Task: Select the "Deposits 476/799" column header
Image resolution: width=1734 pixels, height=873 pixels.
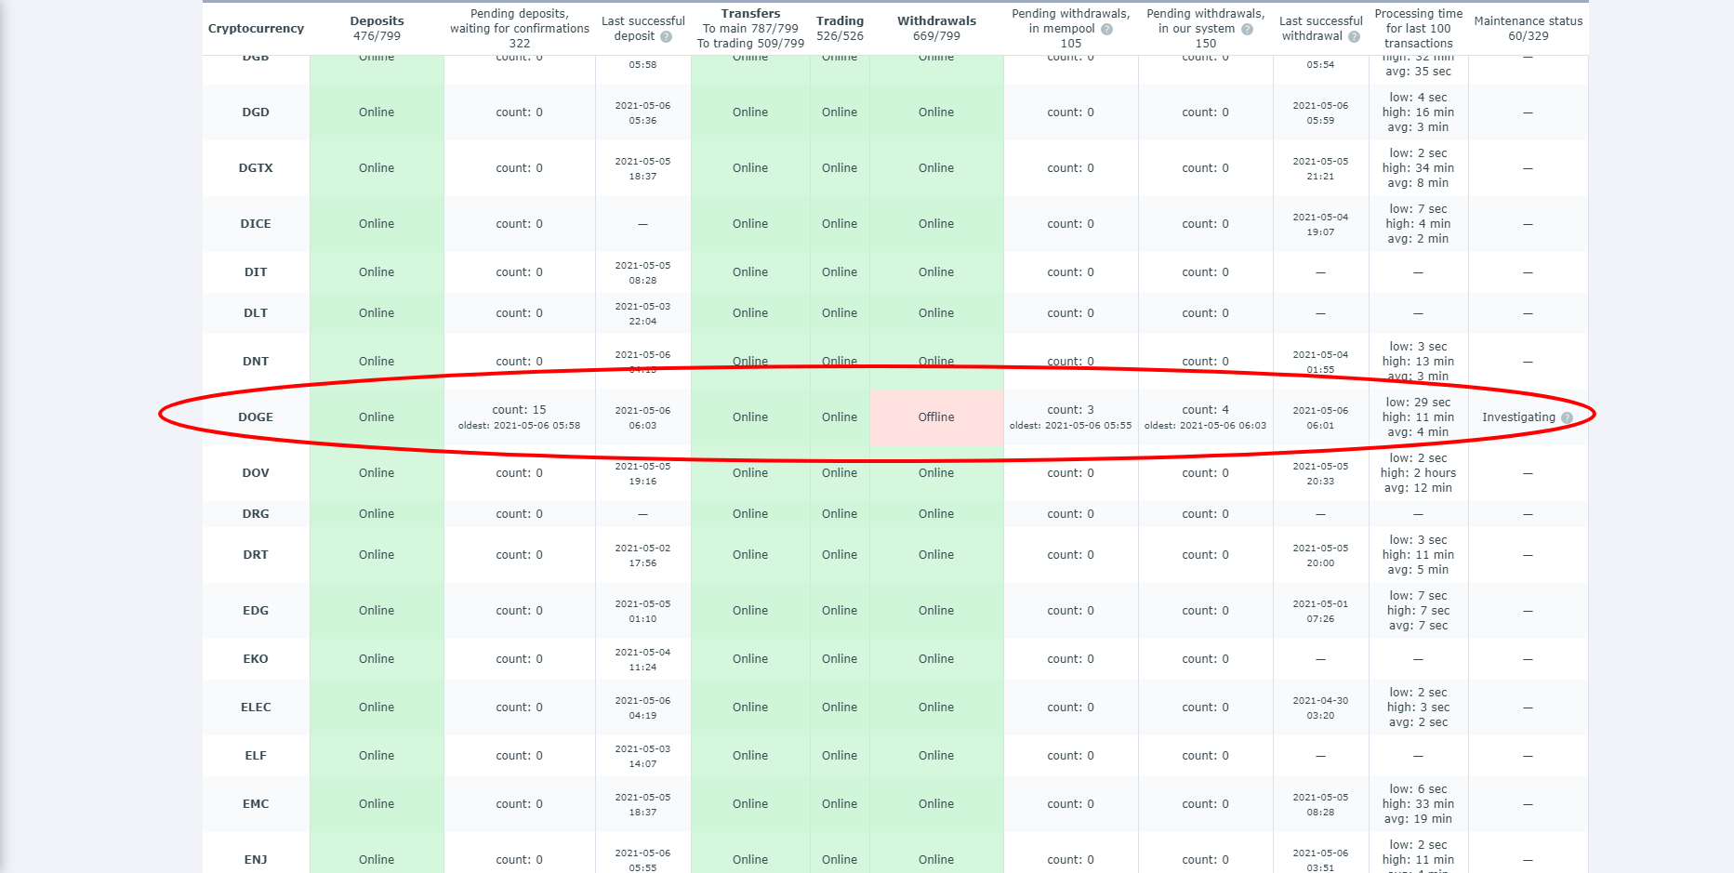Action: pyautogui.click(x=377, y=29)
